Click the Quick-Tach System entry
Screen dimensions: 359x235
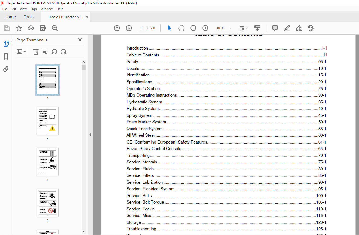click(226, 129)
